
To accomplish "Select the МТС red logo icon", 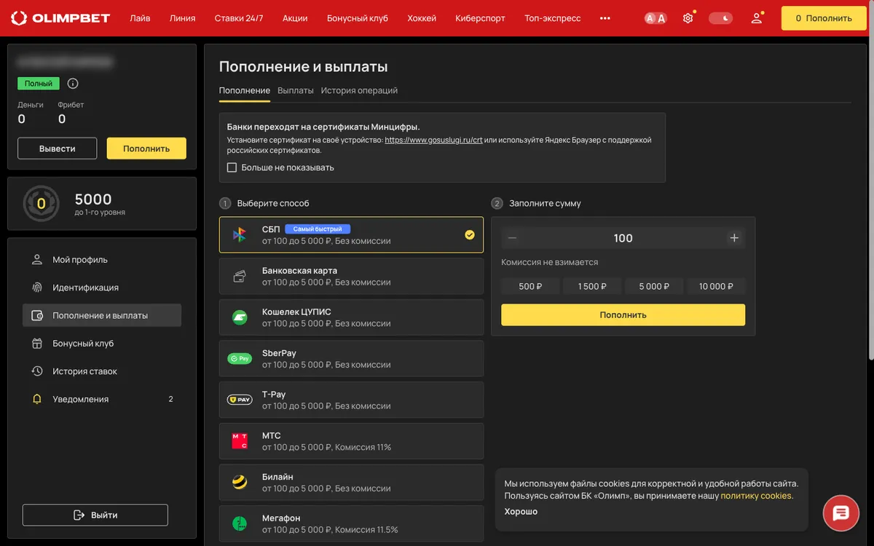I will click(x=240, y=441).
